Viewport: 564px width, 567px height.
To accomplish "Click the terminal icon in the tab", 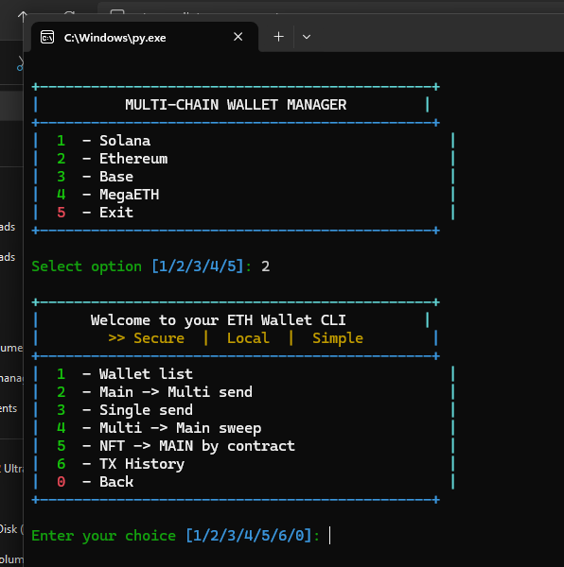I will click(x=47, y=37).
